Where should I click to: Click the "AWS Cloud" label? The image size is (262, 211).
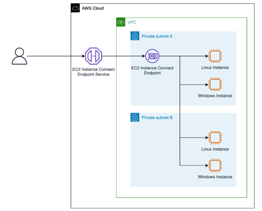point(93,8)
